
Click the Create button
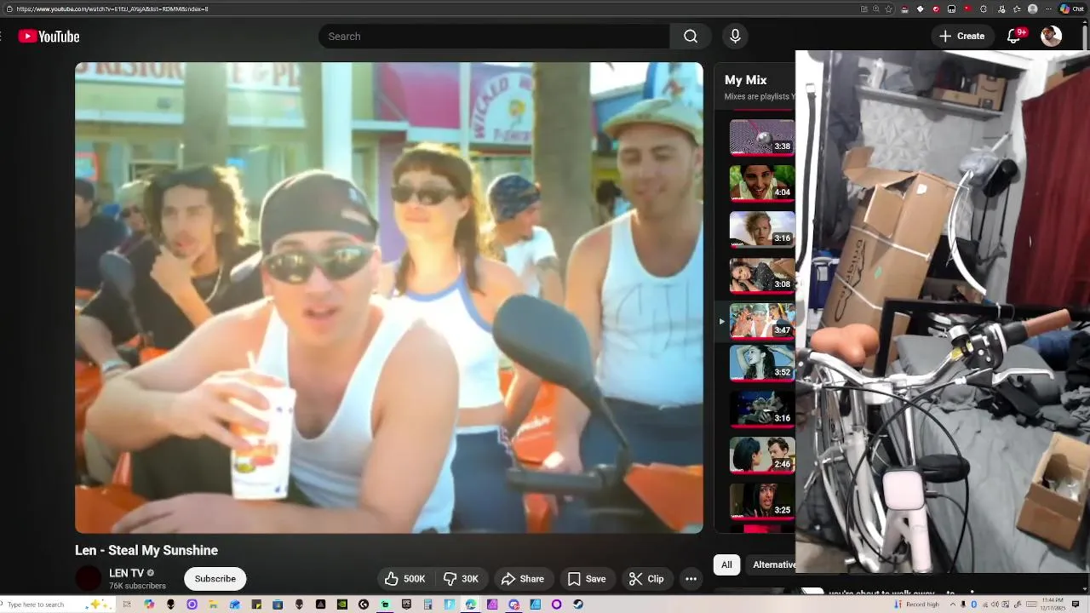click(x=961, y=36)
